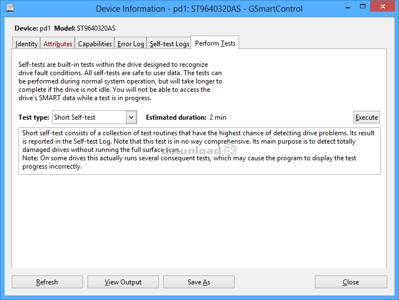This screenshot has width=399, height=300.
Task: Open the Capabilities tab
Action: tap(95, 44)
